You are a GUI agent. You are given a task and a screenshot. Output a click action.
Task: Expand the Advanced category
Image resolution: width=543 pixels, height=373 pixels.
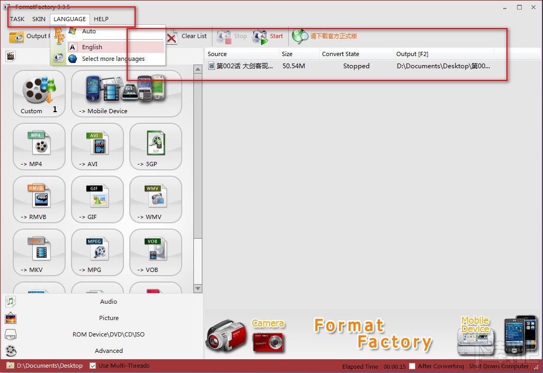click(x=109, y=350)
